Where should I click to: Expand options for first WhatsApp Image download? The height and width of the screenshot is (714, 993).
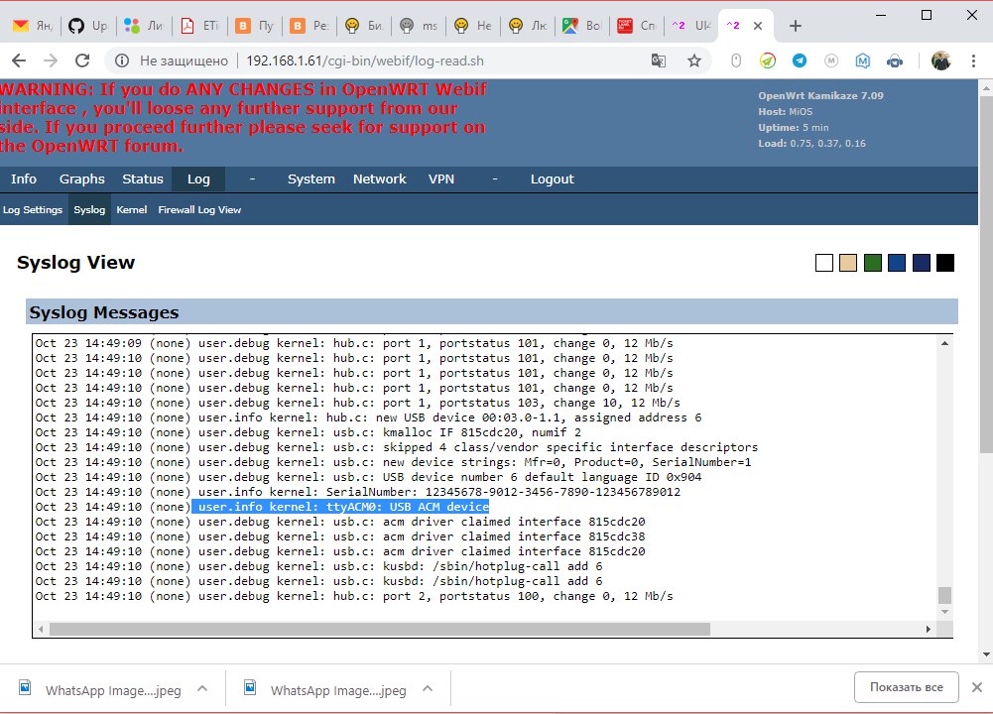pos(201,690)
